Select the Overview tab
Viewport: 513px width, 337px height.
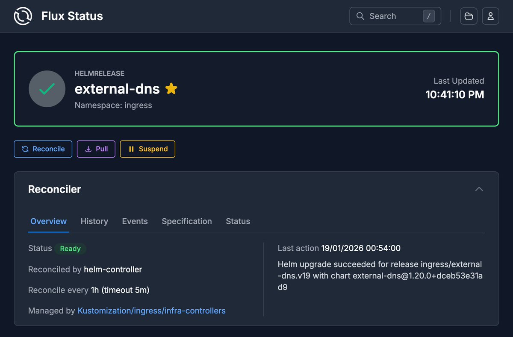(x=49, y=221)
